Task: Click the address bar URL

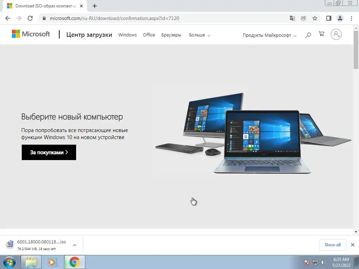Action: [114, 18]
